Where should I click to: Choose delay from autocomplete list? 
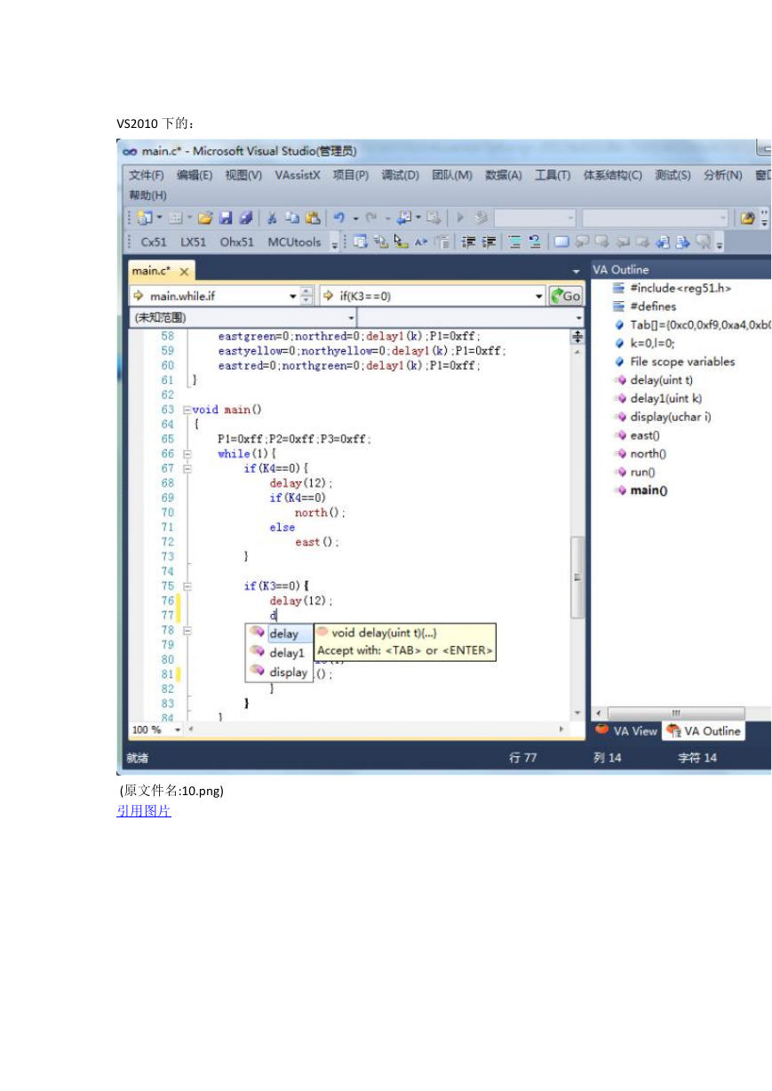(x=279, y=633)
